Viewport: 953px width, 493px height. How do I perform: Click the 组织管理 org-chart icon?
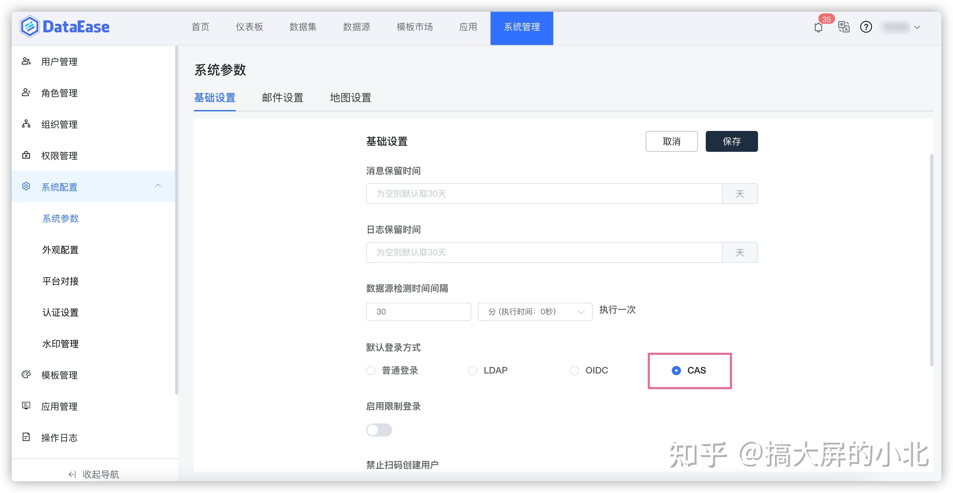click(26, 124)
